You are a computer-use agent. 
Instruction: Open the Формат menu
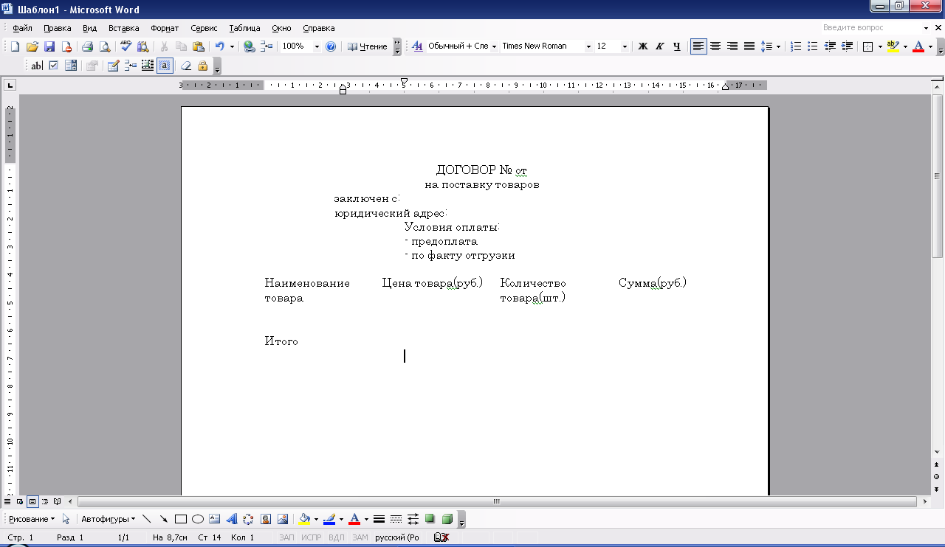(x=165, y=28)
